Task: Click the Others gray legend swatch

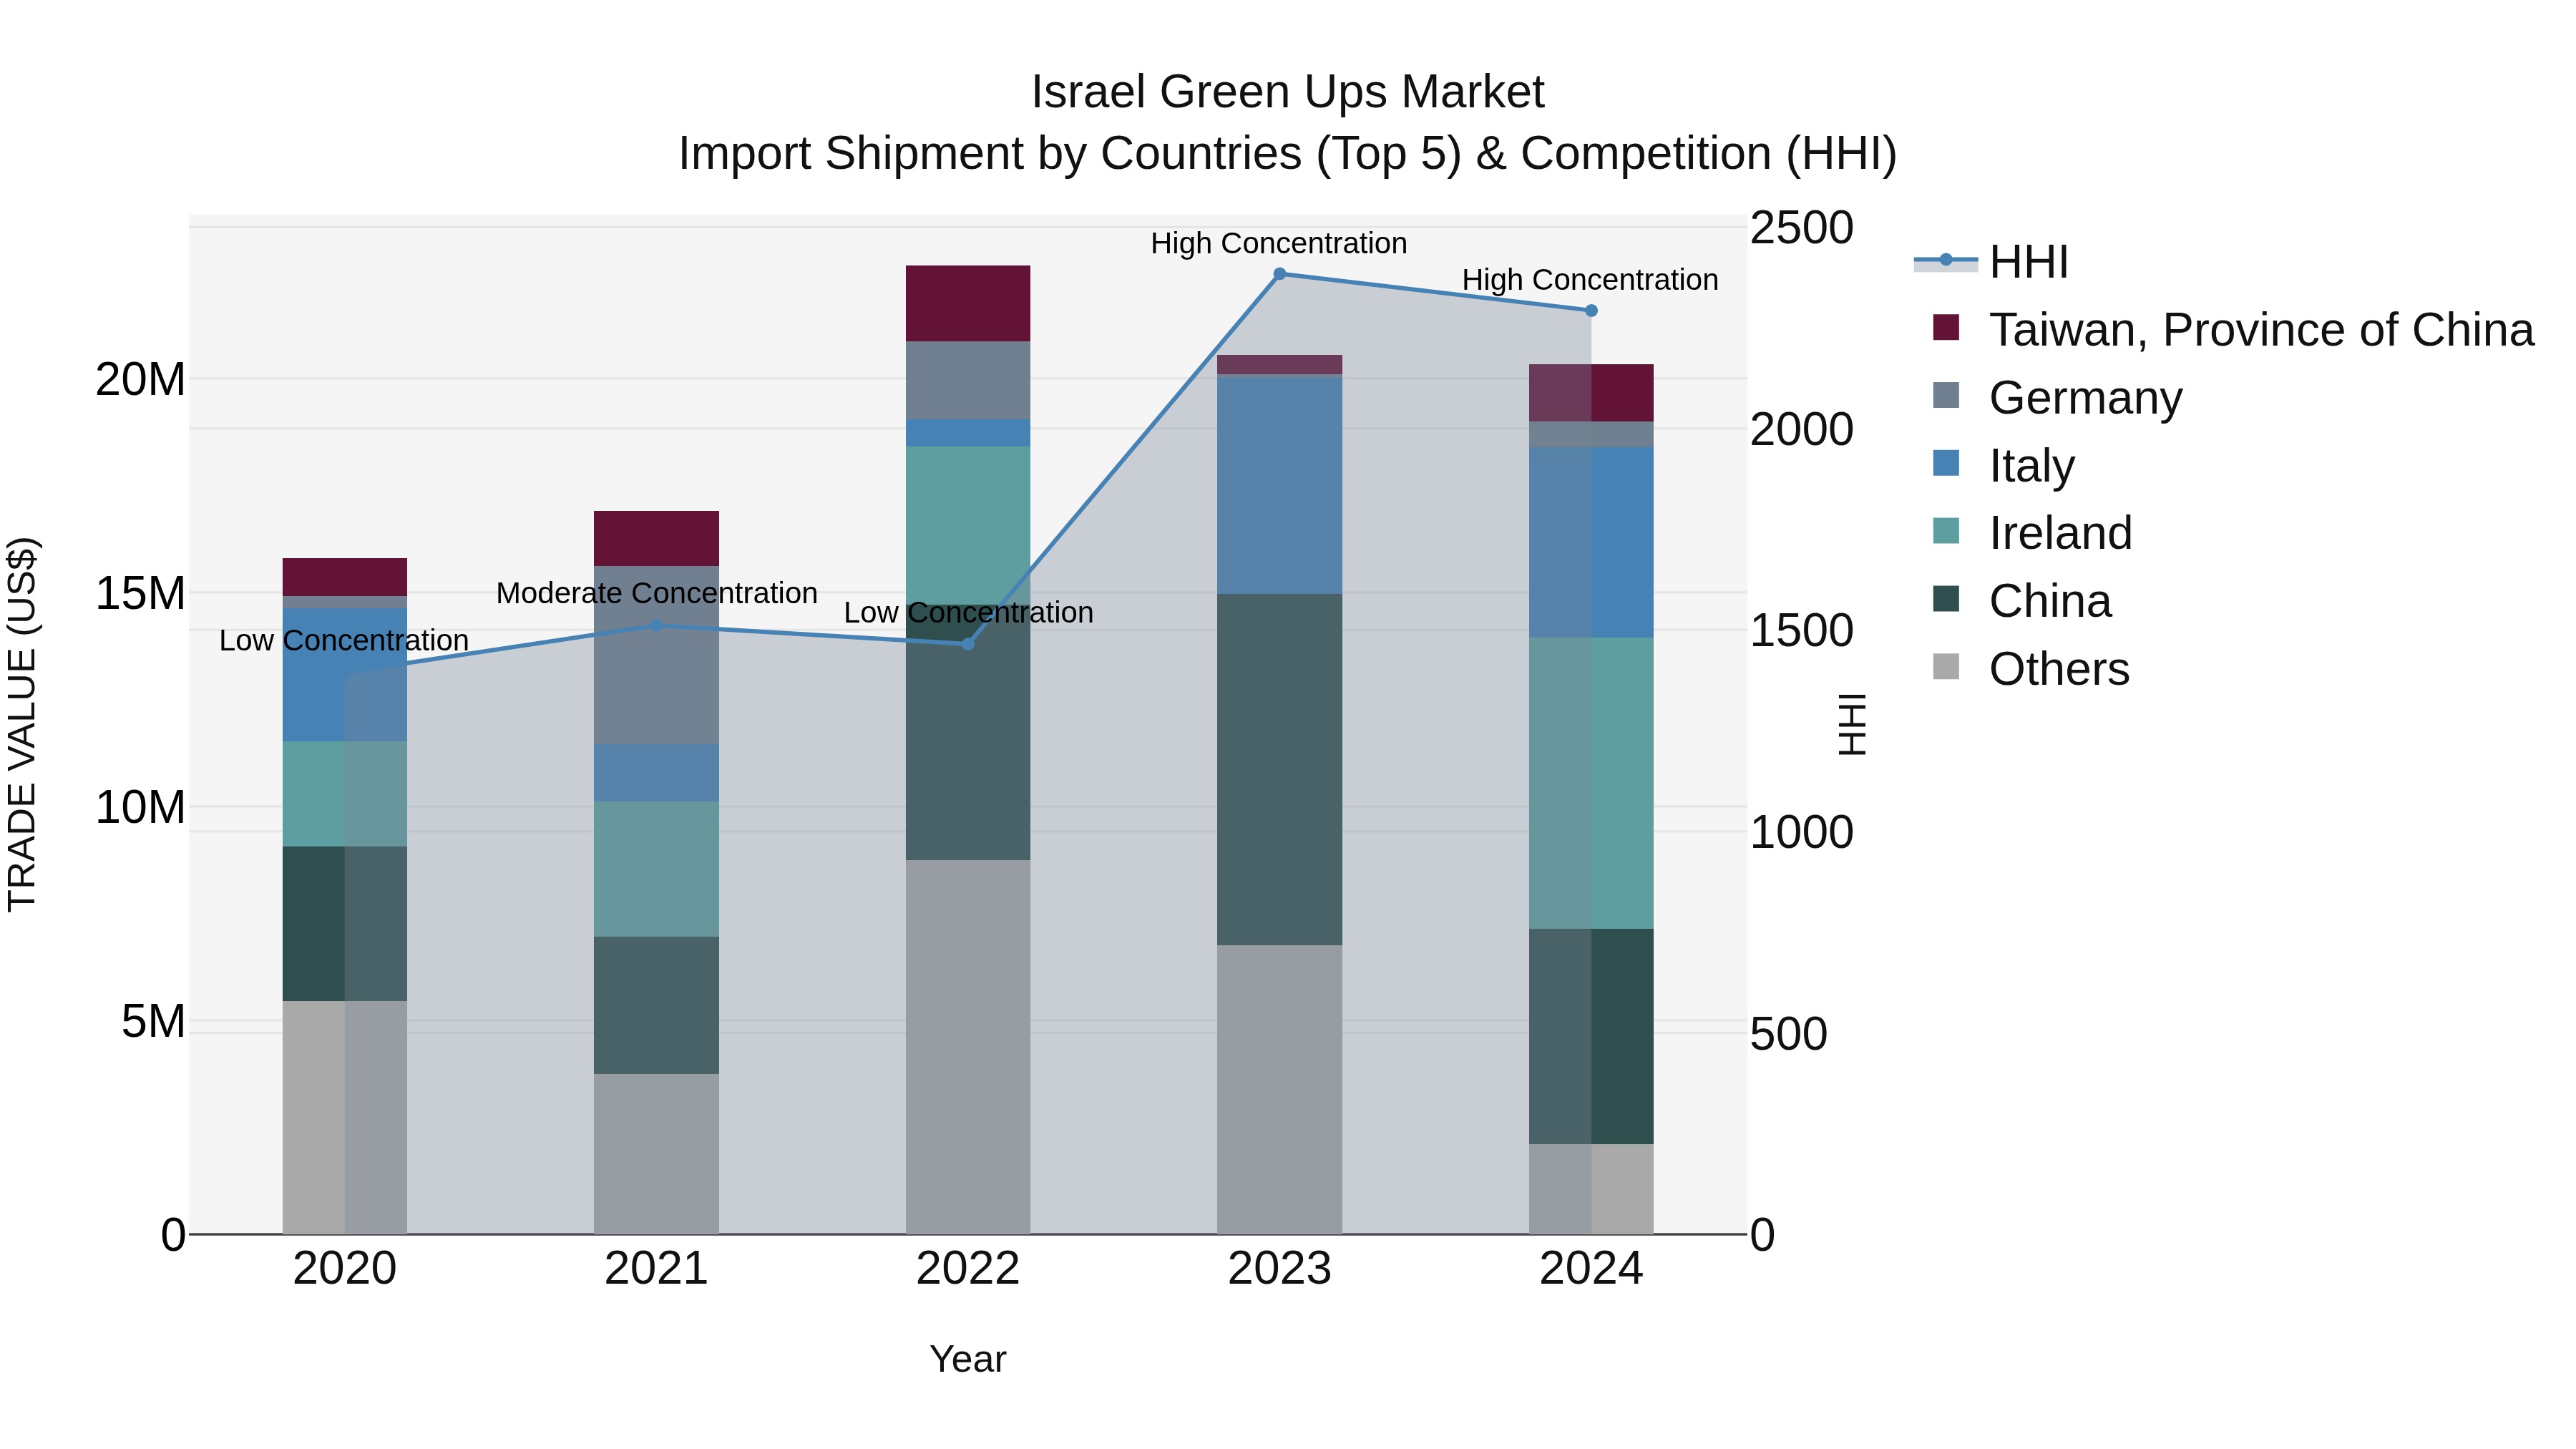Action: click(1946, 667)
